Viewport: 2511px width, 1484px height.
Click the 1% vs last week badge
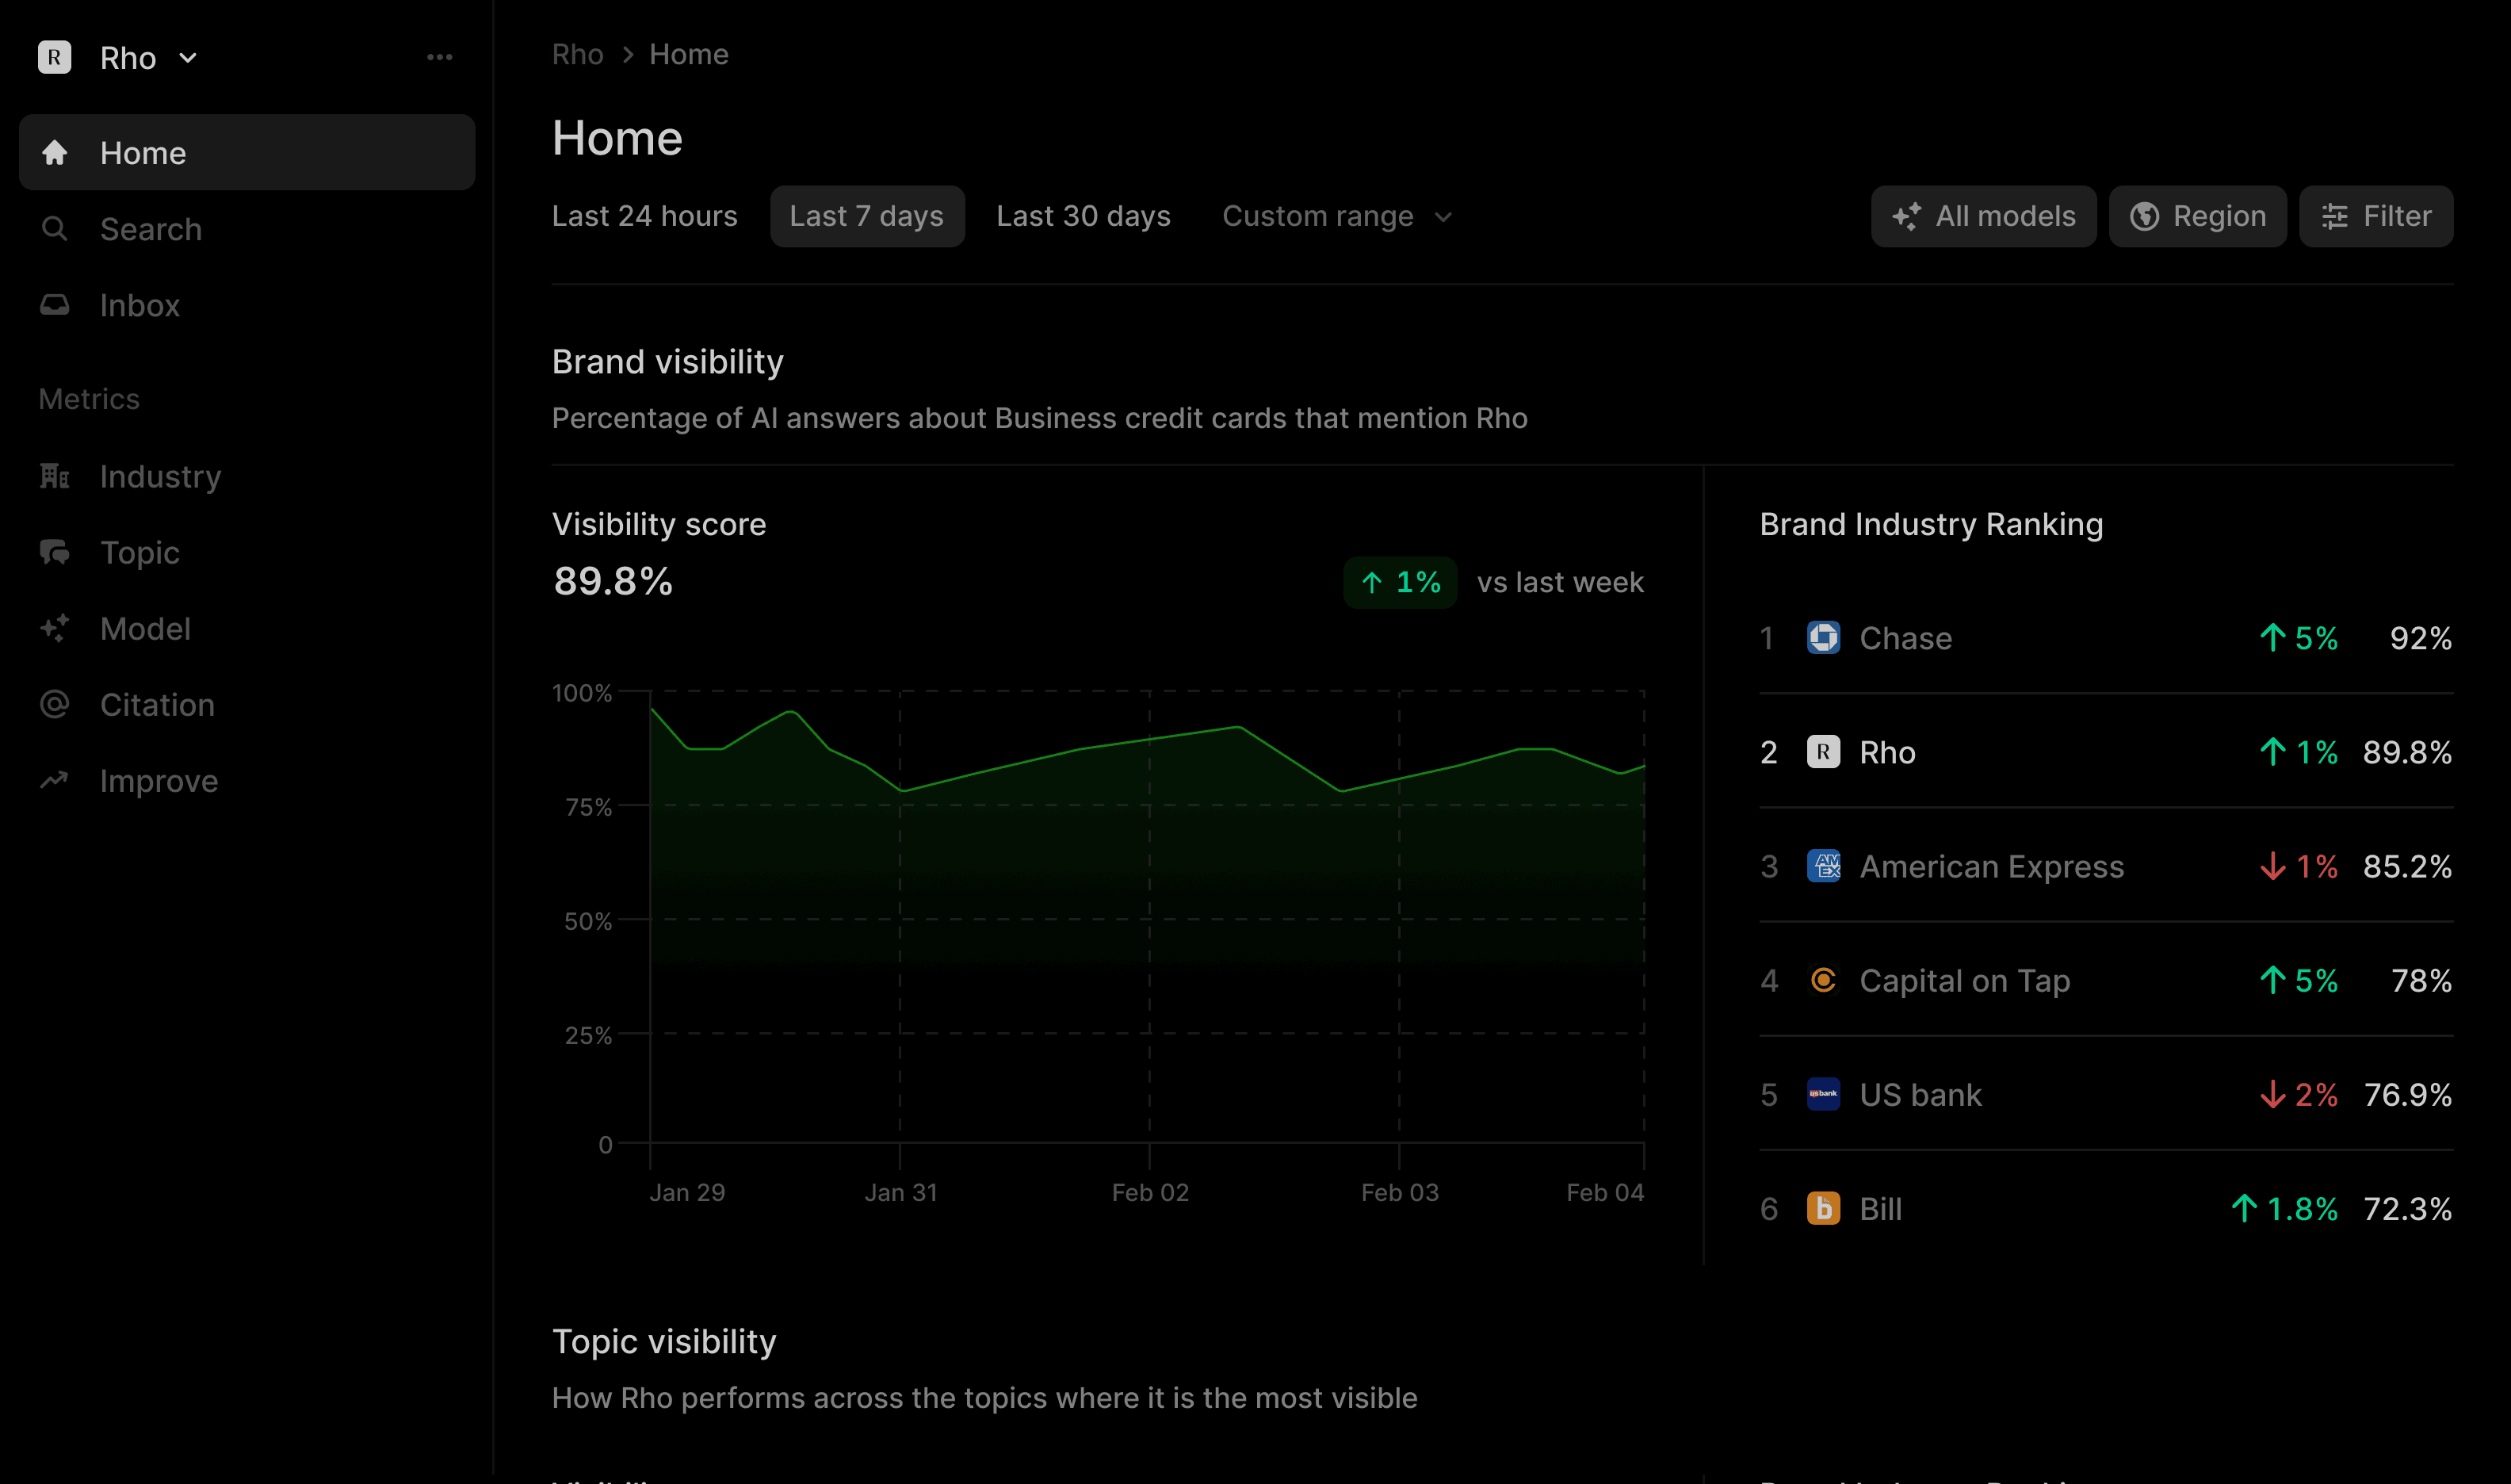pyautogui.click(x=1401, y=582)
